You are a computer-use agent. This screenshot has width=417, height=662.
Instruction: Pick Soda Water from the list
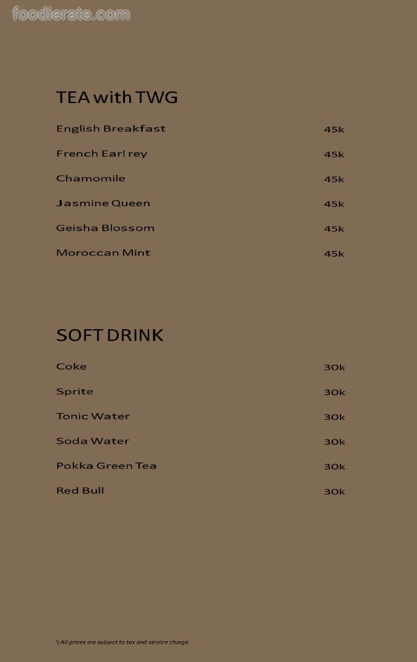(x=92, y=441)
